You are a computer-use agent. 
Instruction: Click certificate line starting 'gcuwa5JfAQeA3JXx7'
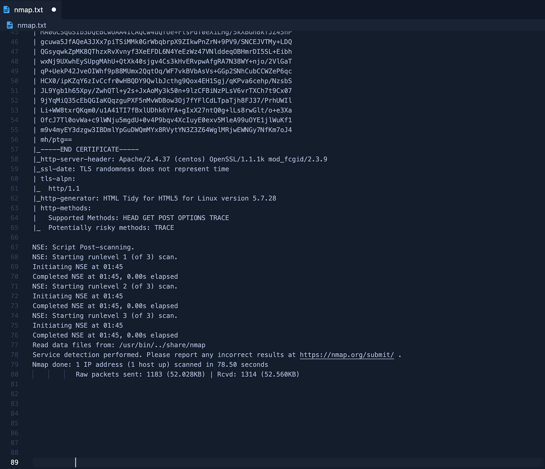(162, 42)
